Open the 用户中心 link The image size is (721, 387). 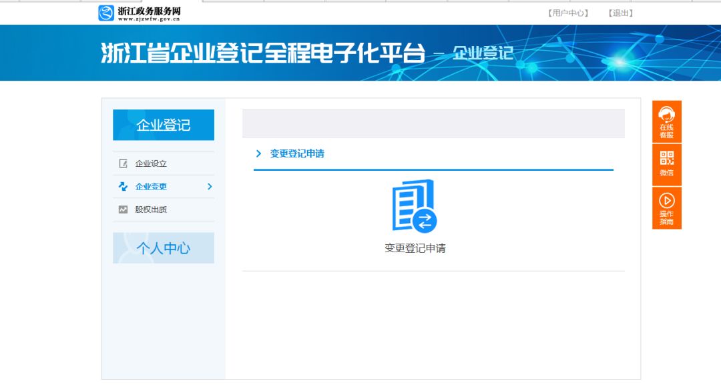[568, 13]
